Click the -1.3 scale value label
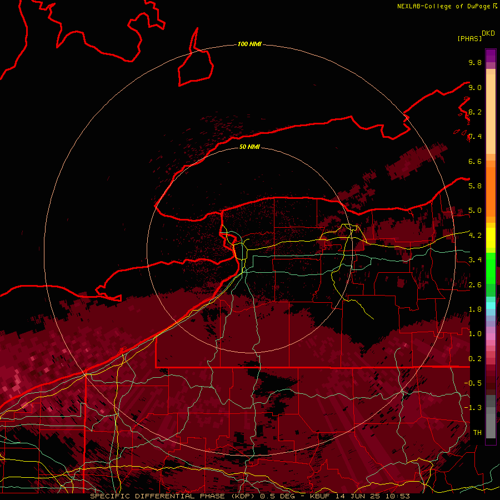This screenshot has height=500, width=500. [473, 408]
